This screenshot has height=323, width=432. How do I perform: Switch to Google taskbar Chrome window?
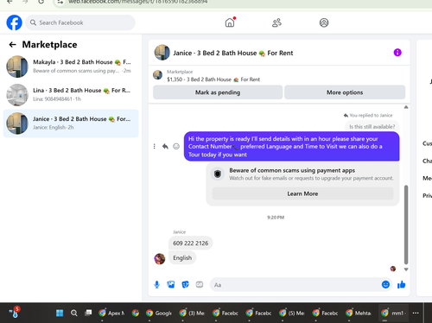159,313
